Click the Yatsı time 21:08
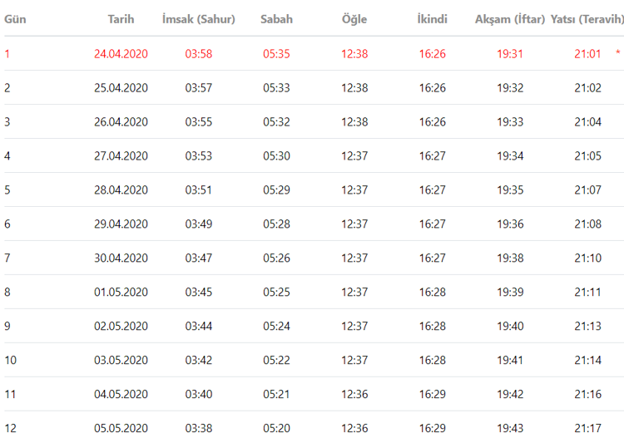This screenshot has height=438, width=624. (587, 224)
